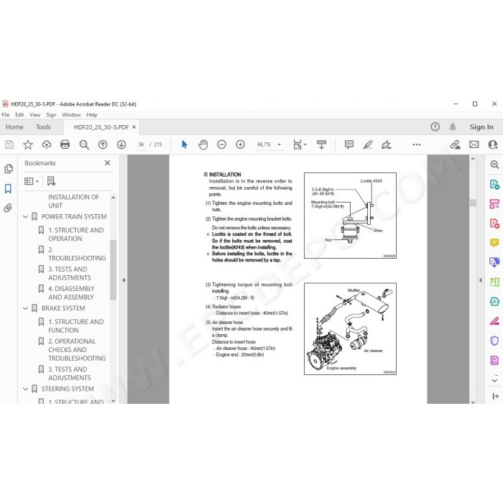Open the Window menu
This screenshot has width=503, height=503.
pos(71,115)
